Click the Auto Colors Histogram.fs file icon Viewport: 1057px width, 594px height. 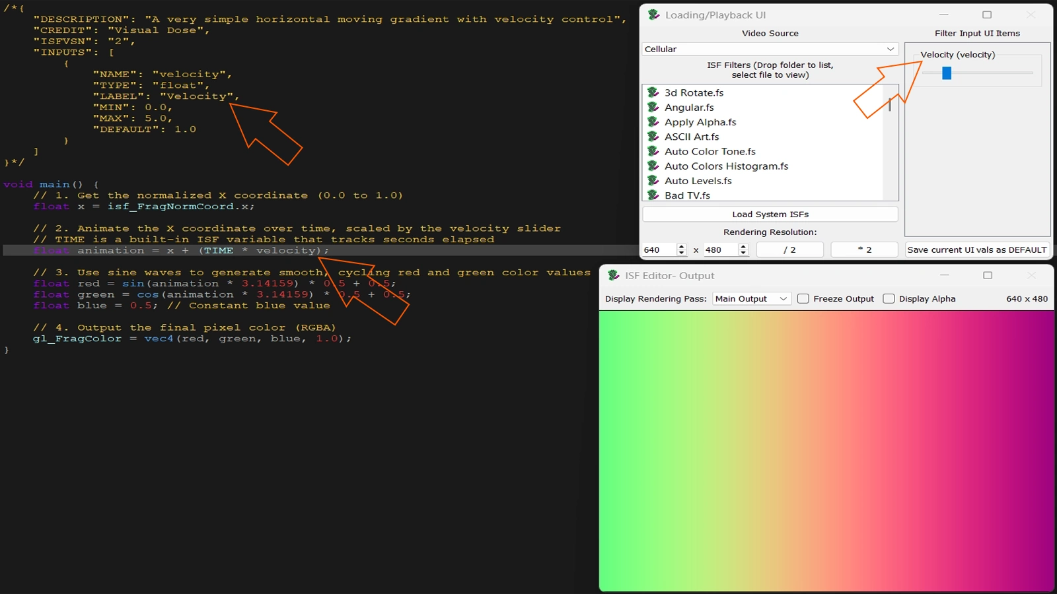[653, 166]
